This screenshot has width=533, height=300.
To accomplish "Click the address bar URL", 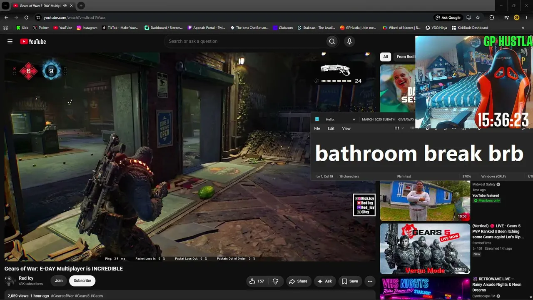I will click(75, 17).
